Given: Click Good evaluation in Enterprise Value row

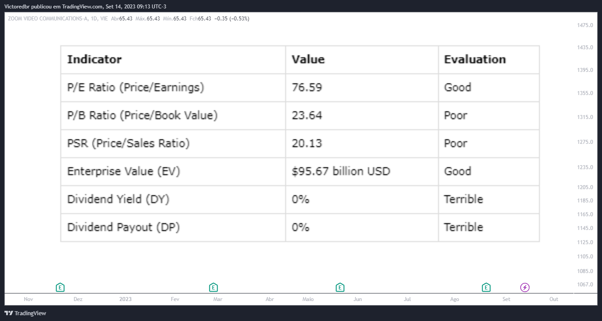Looking at the screenshot, I should tap(458, 171).
